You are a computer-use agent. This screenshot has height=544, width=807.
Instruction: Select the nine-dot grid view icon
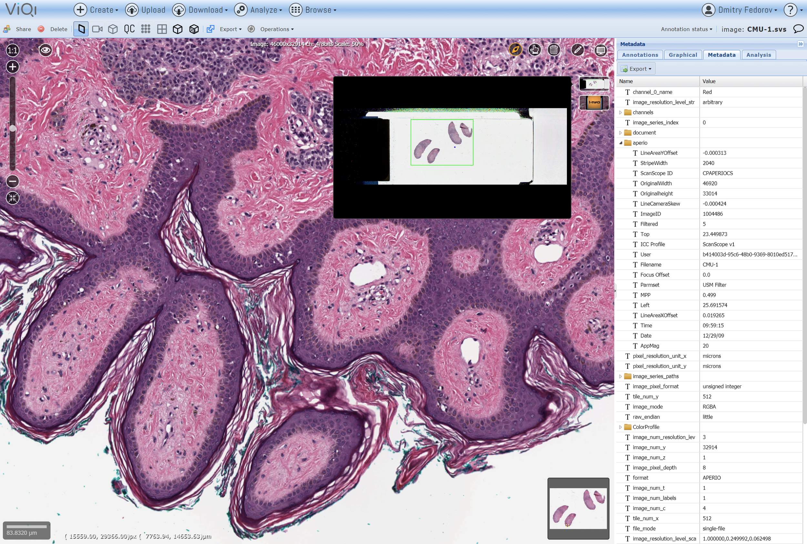[x=146, y=29]
